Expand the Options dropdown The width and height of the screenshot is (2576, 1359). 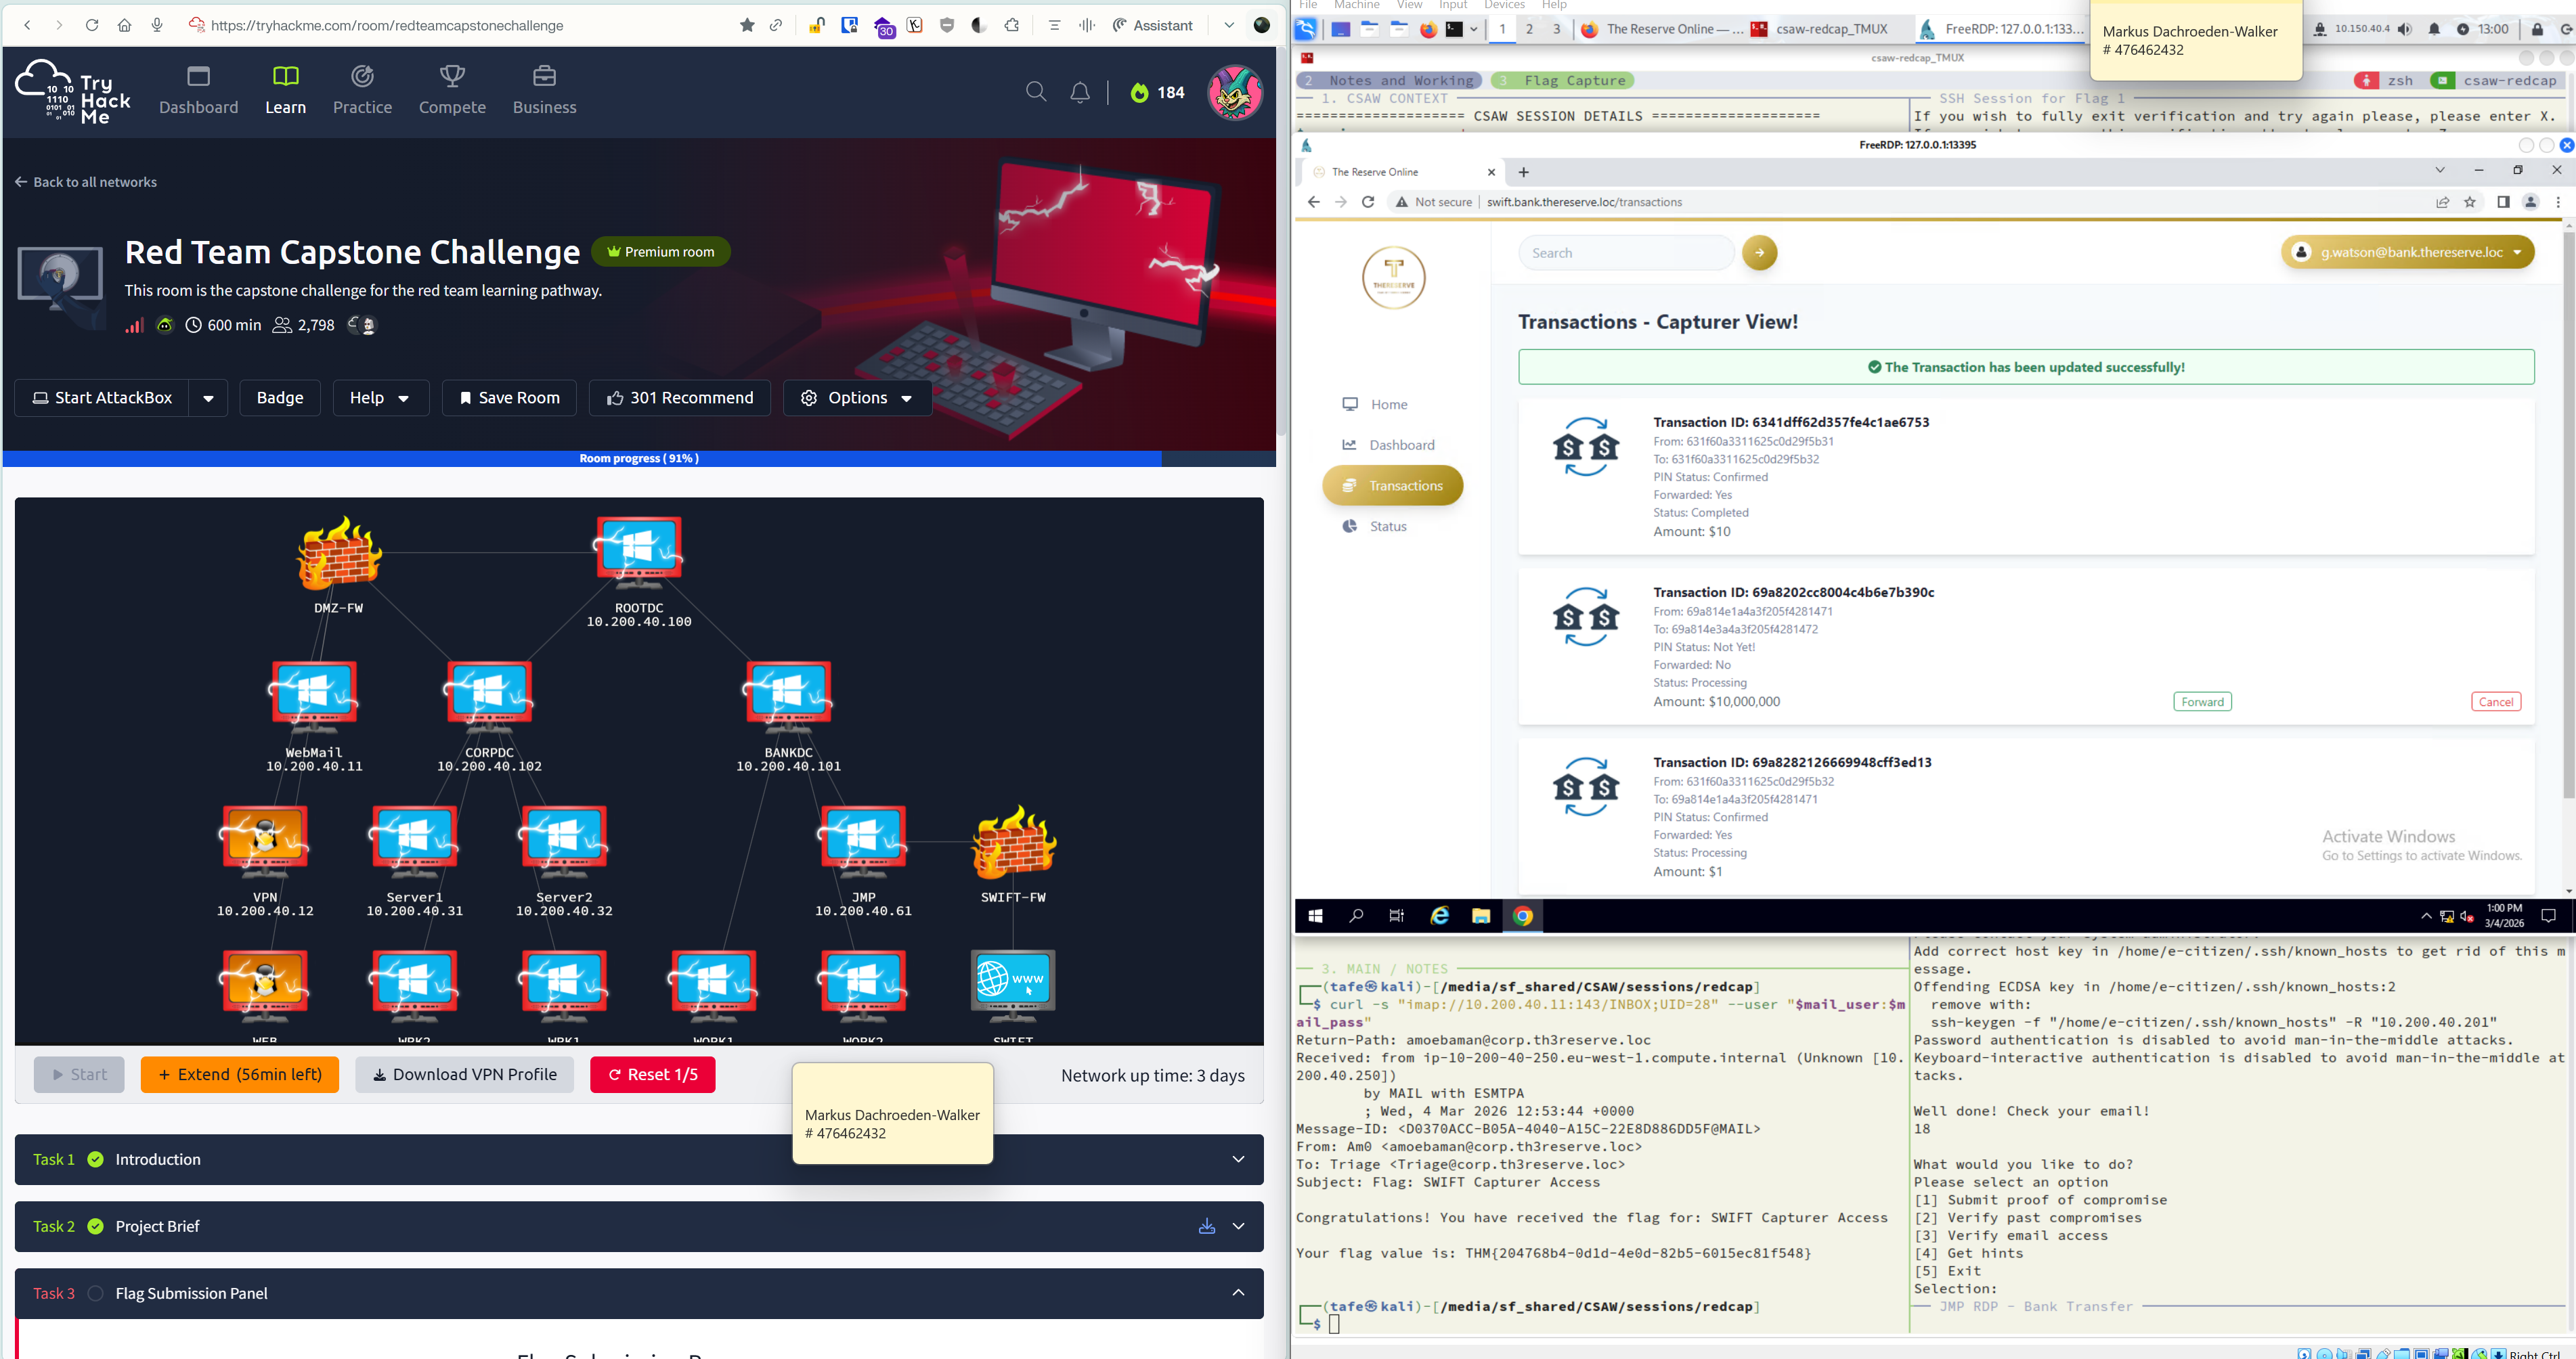click(x=857, y=398)
